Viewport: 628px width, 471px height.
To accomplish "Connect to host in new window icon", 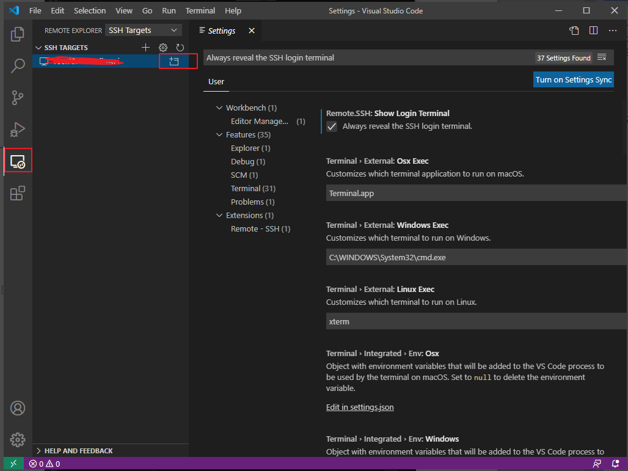I will [174, 61].
